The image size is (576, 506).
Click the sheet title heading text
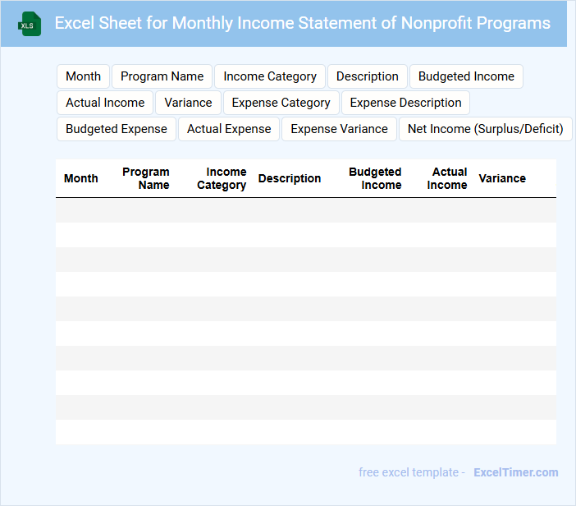click(x=303, y=23)
